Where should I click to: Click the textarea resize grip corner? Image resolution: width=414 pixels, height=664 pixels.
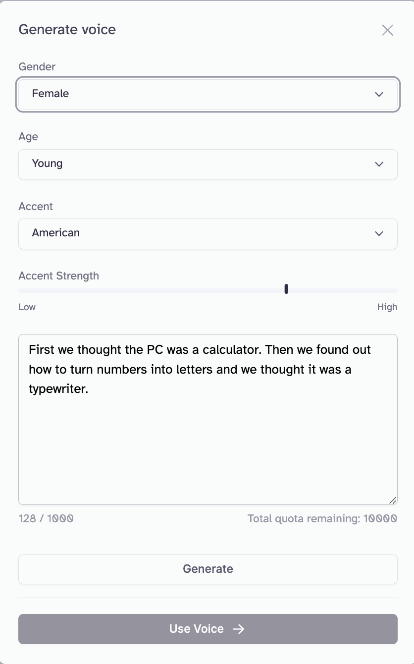pos(393,500)
